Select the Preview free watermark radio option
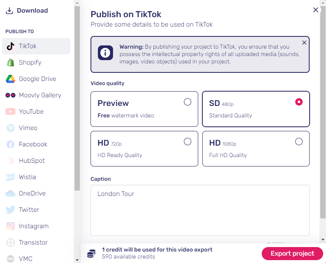 (188, 102)
